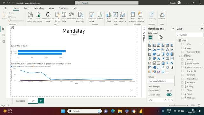Collapse the City drill-through field

coord(165,100)
